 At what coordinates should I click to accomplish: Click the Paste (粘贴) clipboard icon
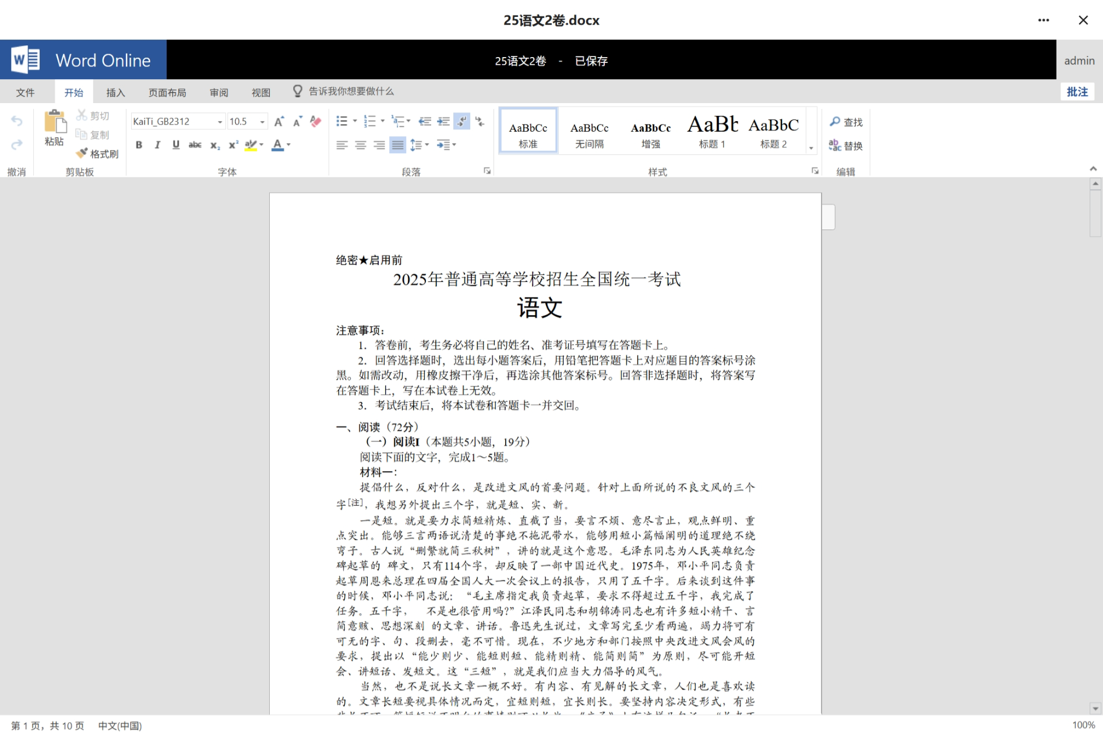pyautogui.click(x=54, y=122)
